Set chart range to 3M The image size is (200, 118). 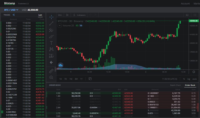tap(76, 79)
